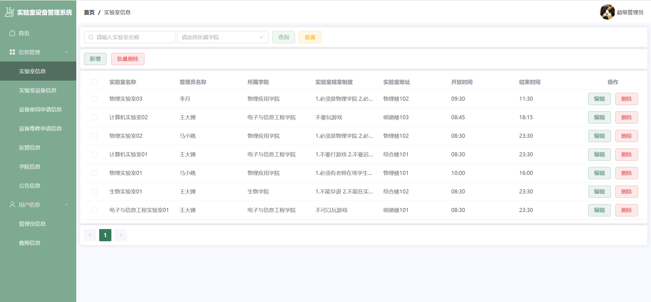Go to next page arrow
Screen dimensions: 651x302
[x=121, y=235]
